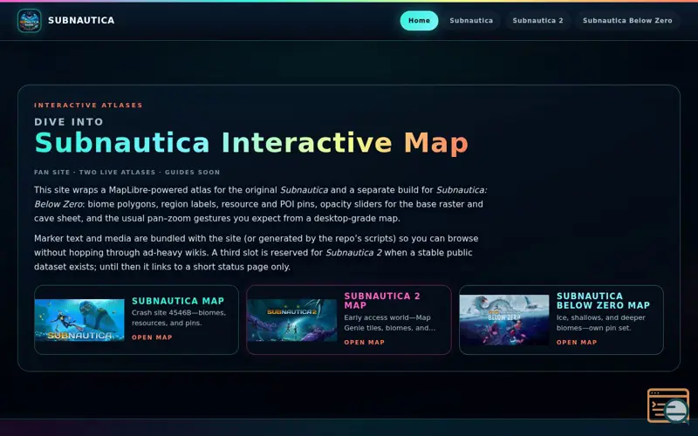The height and width of the screenshot is (436, 698).
Task: Click OPEN MAP under Subnautica Map card
Action: tap(152, 337)
